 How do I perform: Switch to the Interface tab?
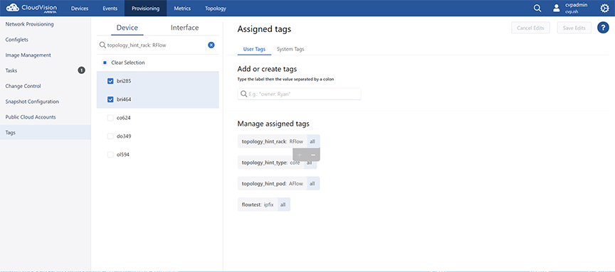185,28
